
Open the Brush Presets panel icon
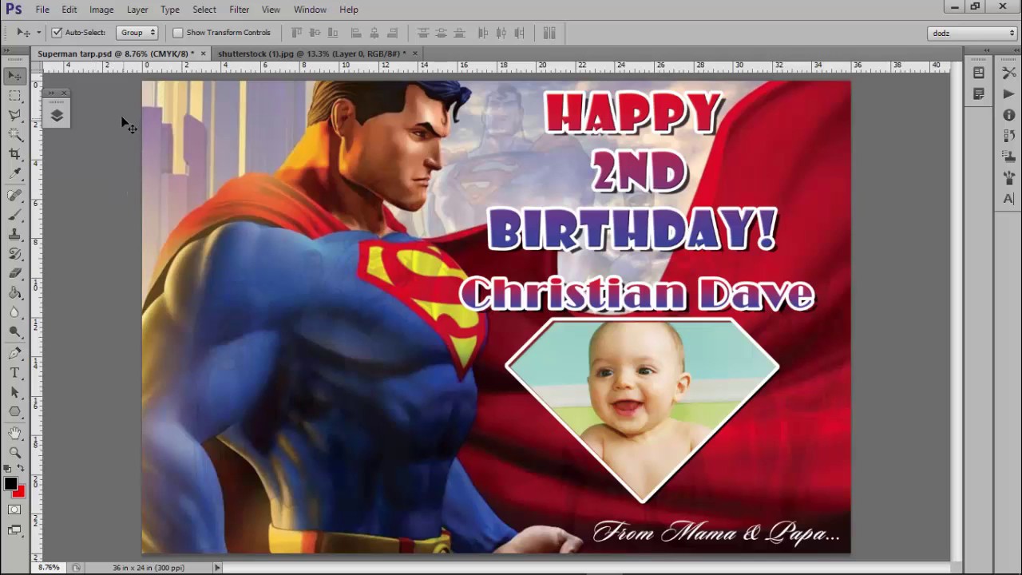(x=1008, y=177)
